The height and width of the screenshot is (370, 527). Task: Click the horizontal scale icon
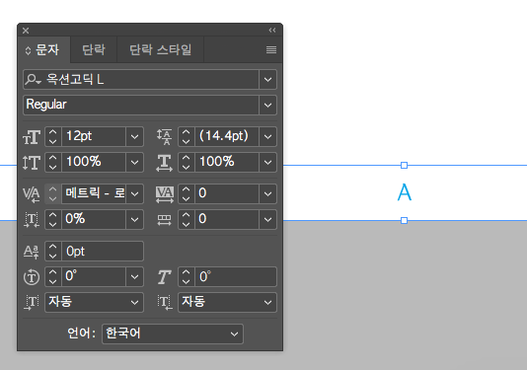(x=165, y=163)
